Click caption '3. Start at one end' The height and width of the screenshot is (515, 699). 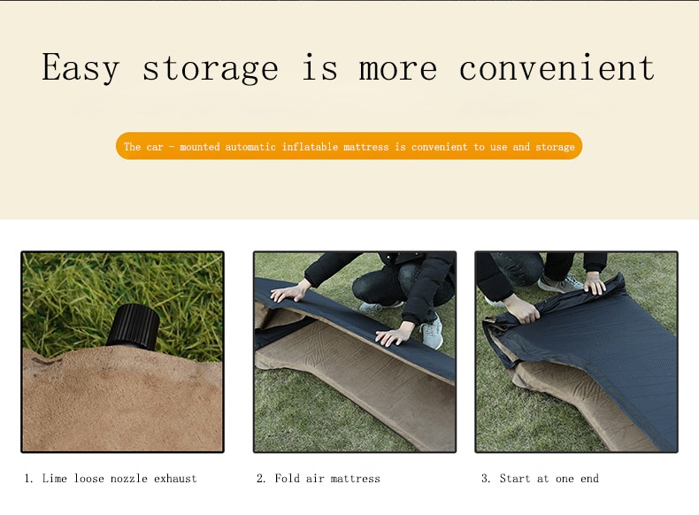point(540,479)
